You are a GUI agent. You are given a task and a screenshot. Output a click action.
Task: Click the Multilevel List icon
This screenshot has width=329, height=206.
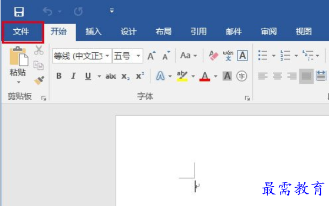(x=308, y=56)
